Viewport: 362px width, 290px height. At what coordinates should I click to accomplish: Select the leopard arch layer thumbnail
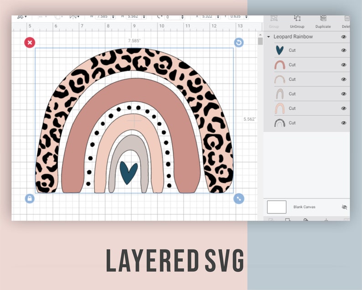(x=279, y=123)
